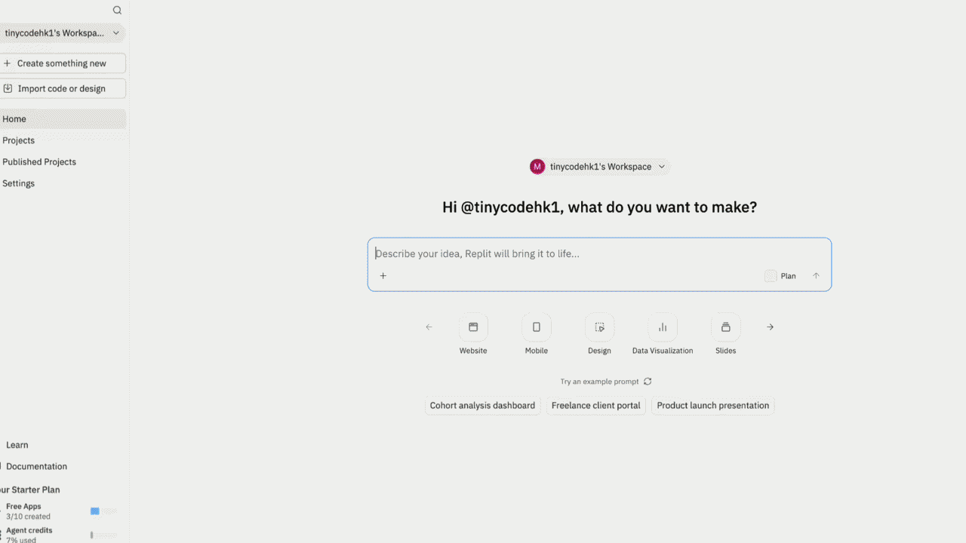
Task: Click the plus icon to attach content
Action: pyautogui.click(x=383, y=275)
